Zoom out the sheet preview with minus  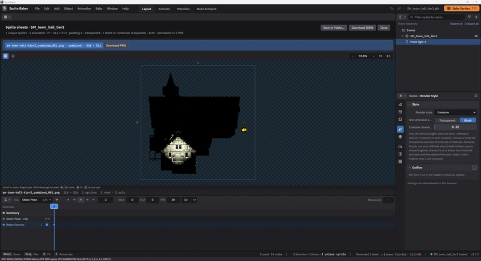(352, 56)
